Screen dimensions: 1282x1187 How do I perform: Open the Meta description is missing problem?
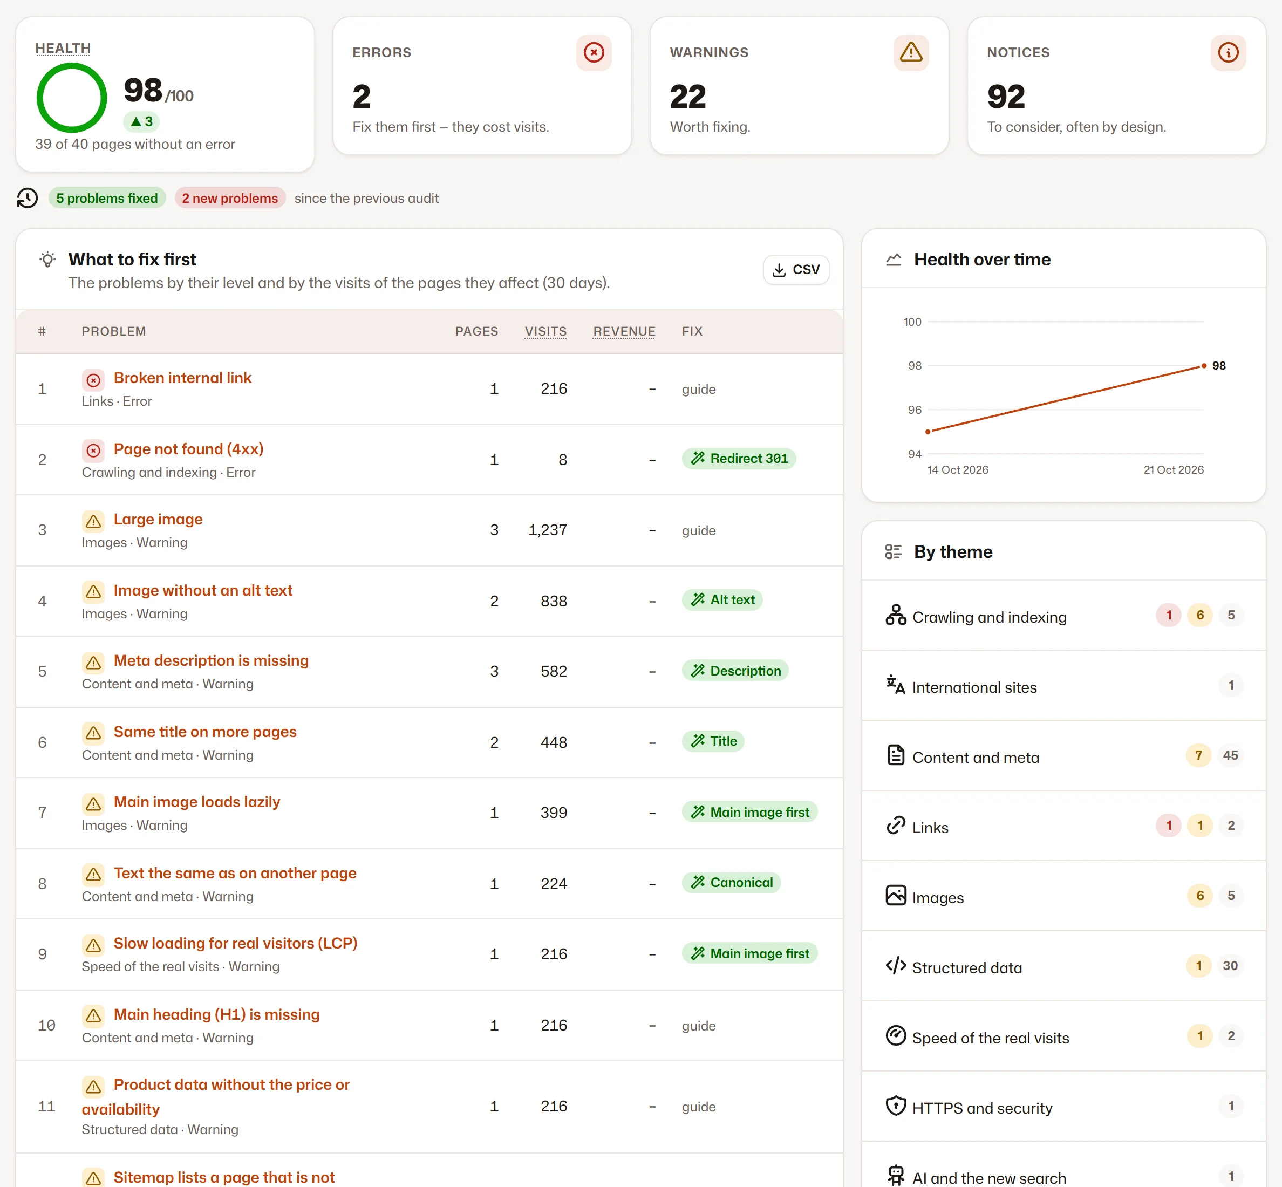(x=210, y=660)
